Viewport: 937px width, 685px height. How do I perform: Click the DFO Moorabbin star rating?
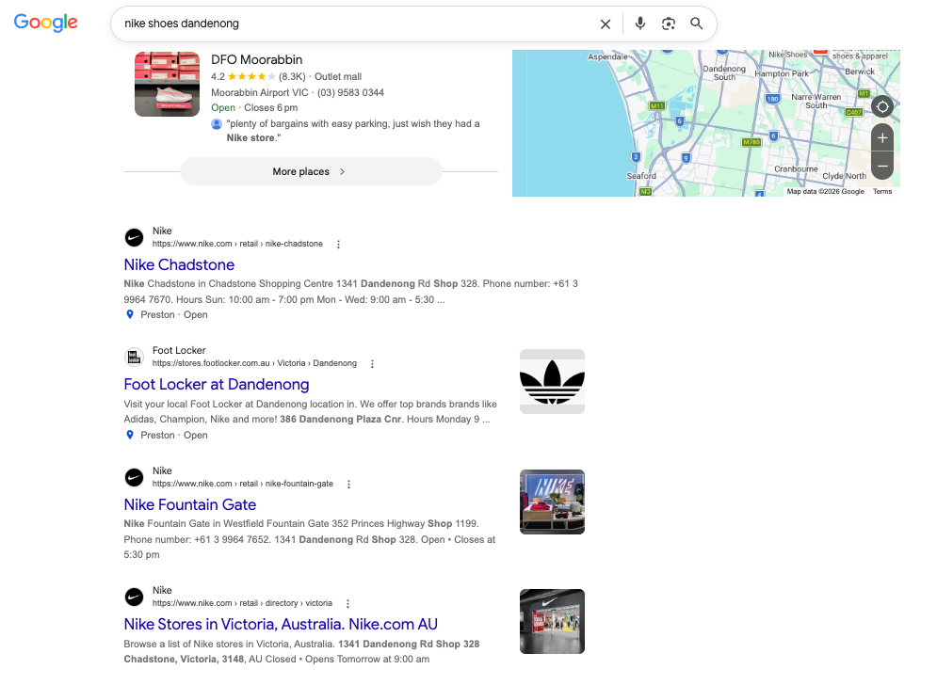[x=251, y=76]
